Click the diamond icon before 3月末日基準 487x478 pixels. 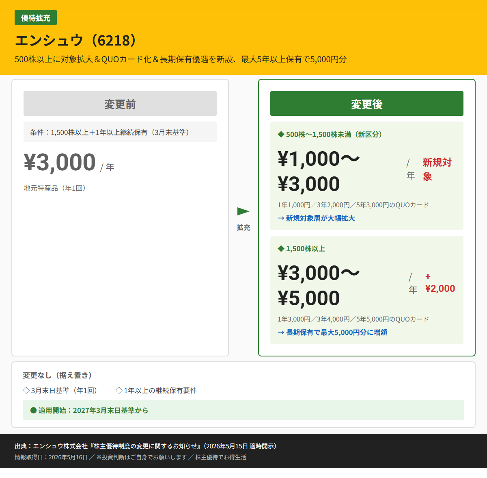click(26, 391)
